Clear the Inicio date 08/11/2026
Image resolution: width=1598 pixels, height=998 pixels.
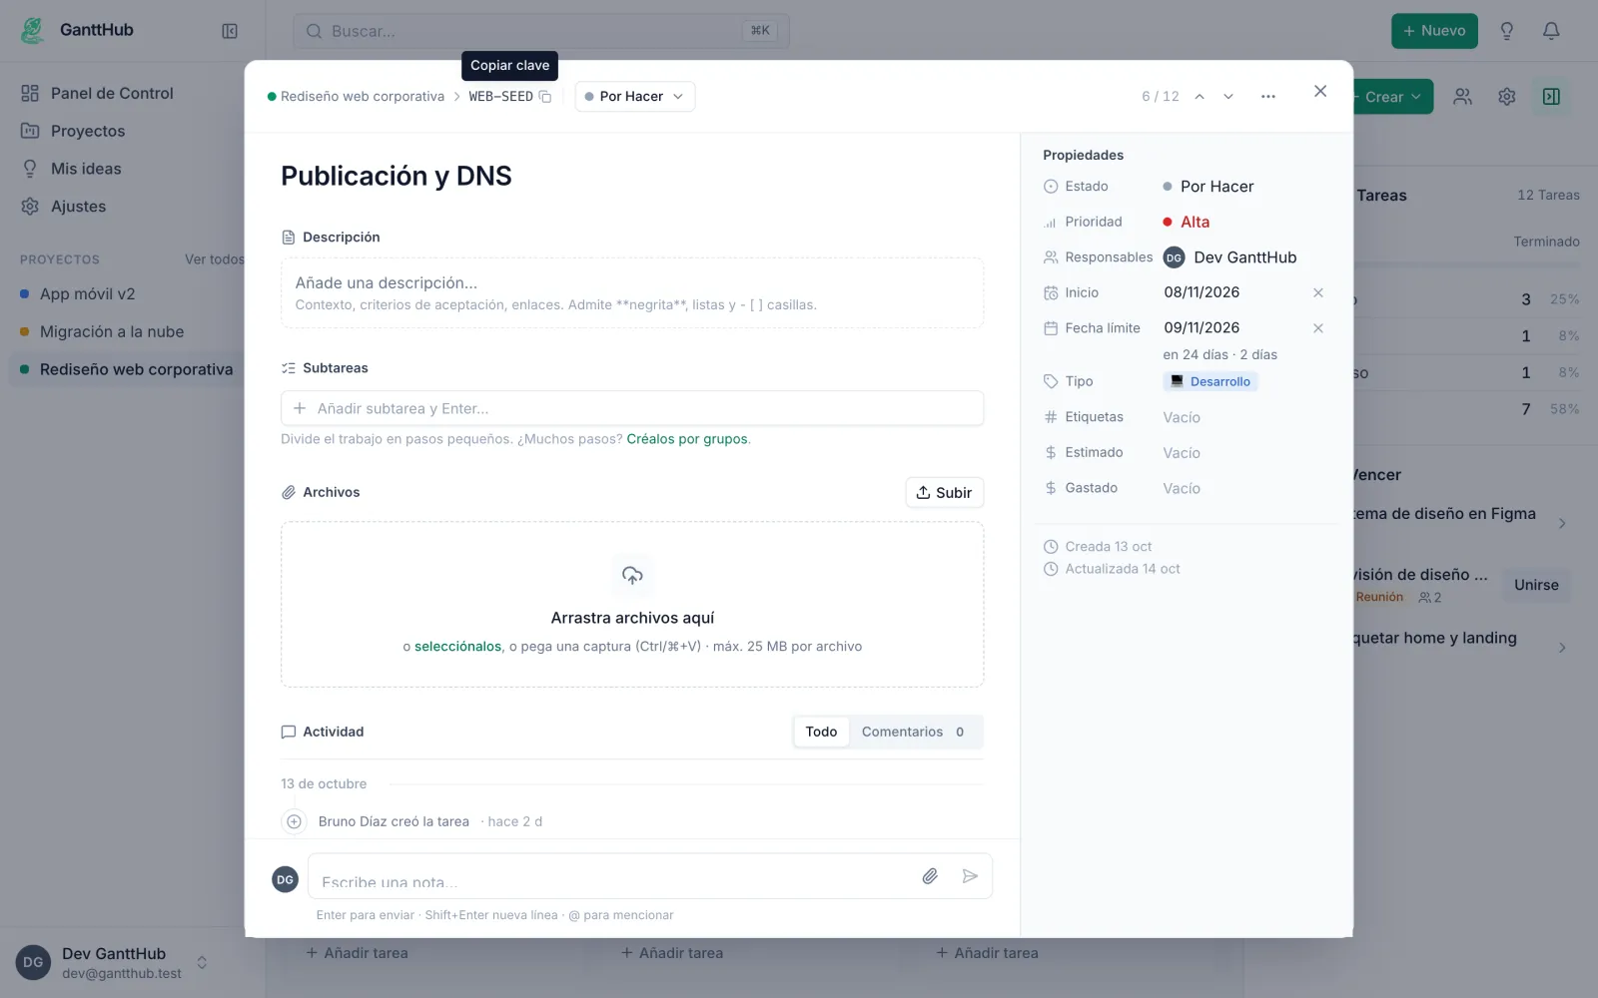pos(1318,292)
